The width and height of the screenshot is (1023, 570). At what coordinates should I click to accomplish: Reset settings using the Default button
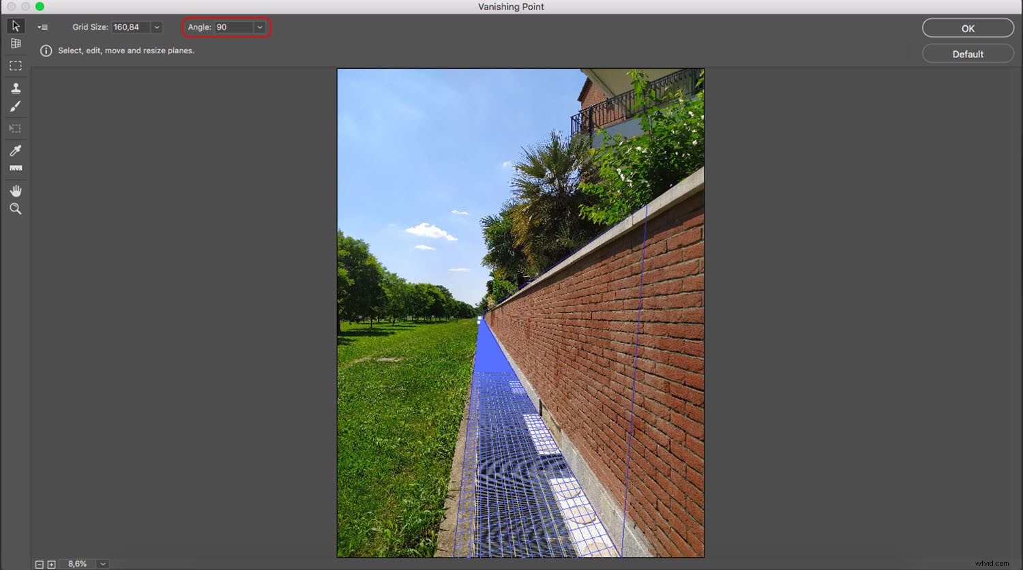pos(967,53)
